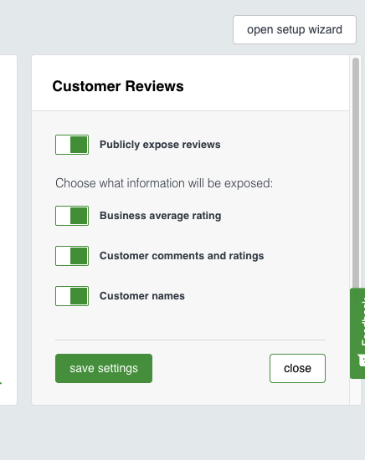
Task: Click the save settings button
Action: point(104,368)
